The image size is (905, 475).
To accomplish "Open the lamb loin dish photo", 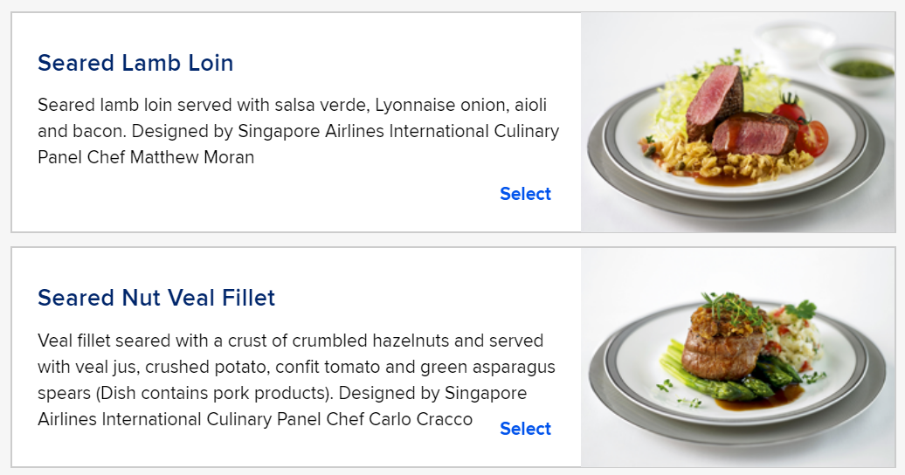I will [738, 122].
